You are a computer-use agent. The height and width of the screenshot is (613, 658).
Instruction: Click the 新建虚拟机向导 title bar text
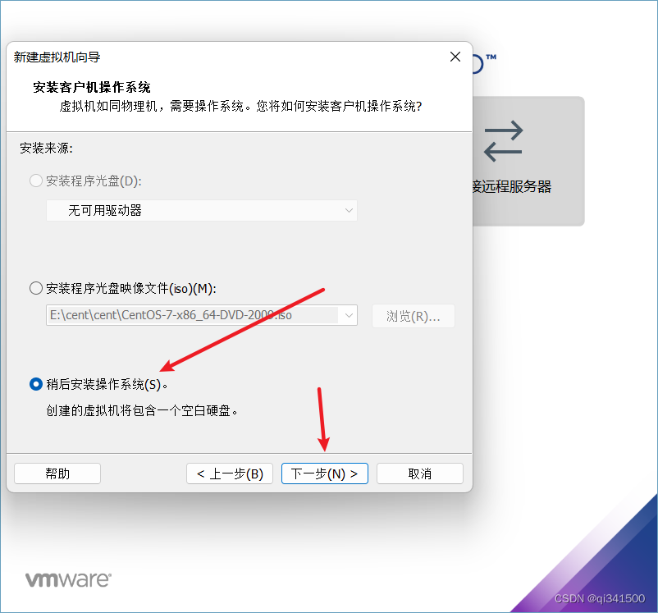coord(57,57)
